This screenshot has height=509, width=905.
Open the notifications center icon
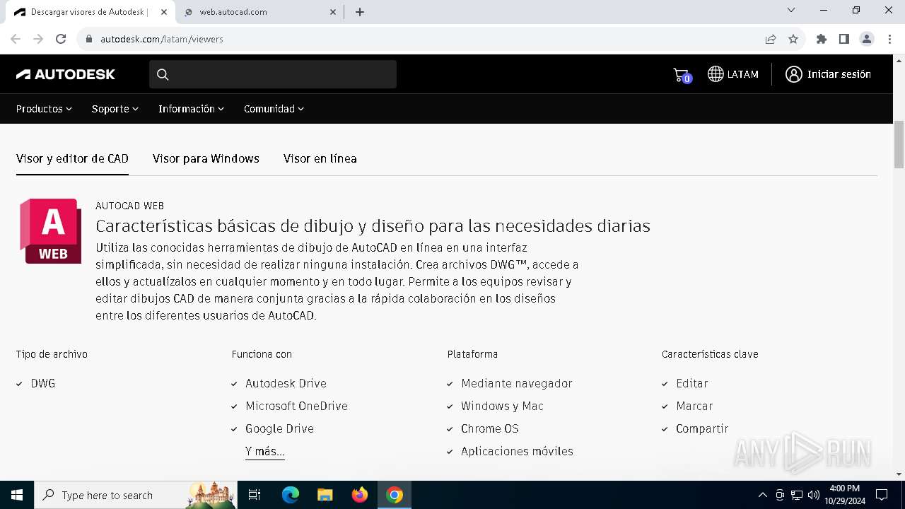pos(882,495)
